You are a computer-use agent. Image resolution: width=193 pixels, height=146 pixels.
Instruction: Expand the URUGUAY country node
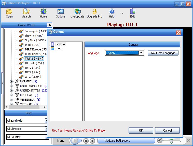11,95
